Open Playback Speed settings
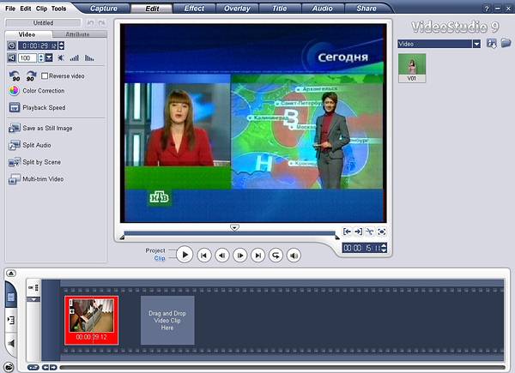This screenshot has height=373, width=515. [43, 108]
